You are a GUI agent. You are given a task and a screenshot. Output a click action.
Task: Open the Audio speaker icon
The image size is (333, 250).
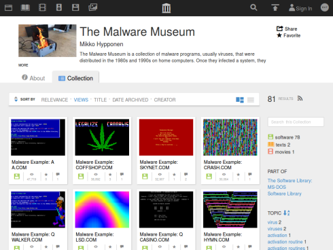[59, 7]
